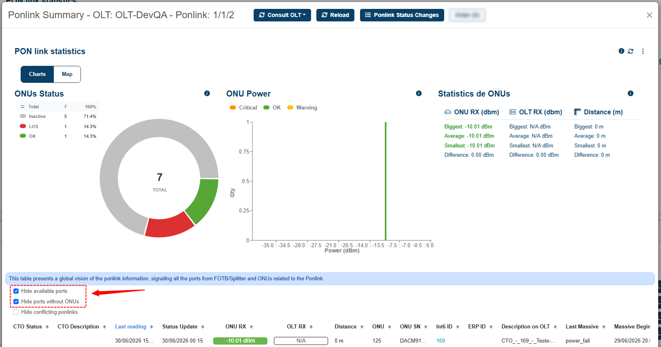Refresh PON link statistics
The width and height of the screenshot is (661, 347).
click(631, 51)
